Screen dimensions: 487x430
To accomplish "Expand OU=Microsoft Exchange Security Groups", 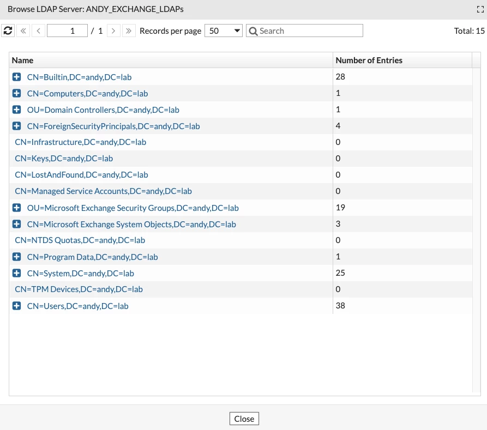I will coord(17,208).
